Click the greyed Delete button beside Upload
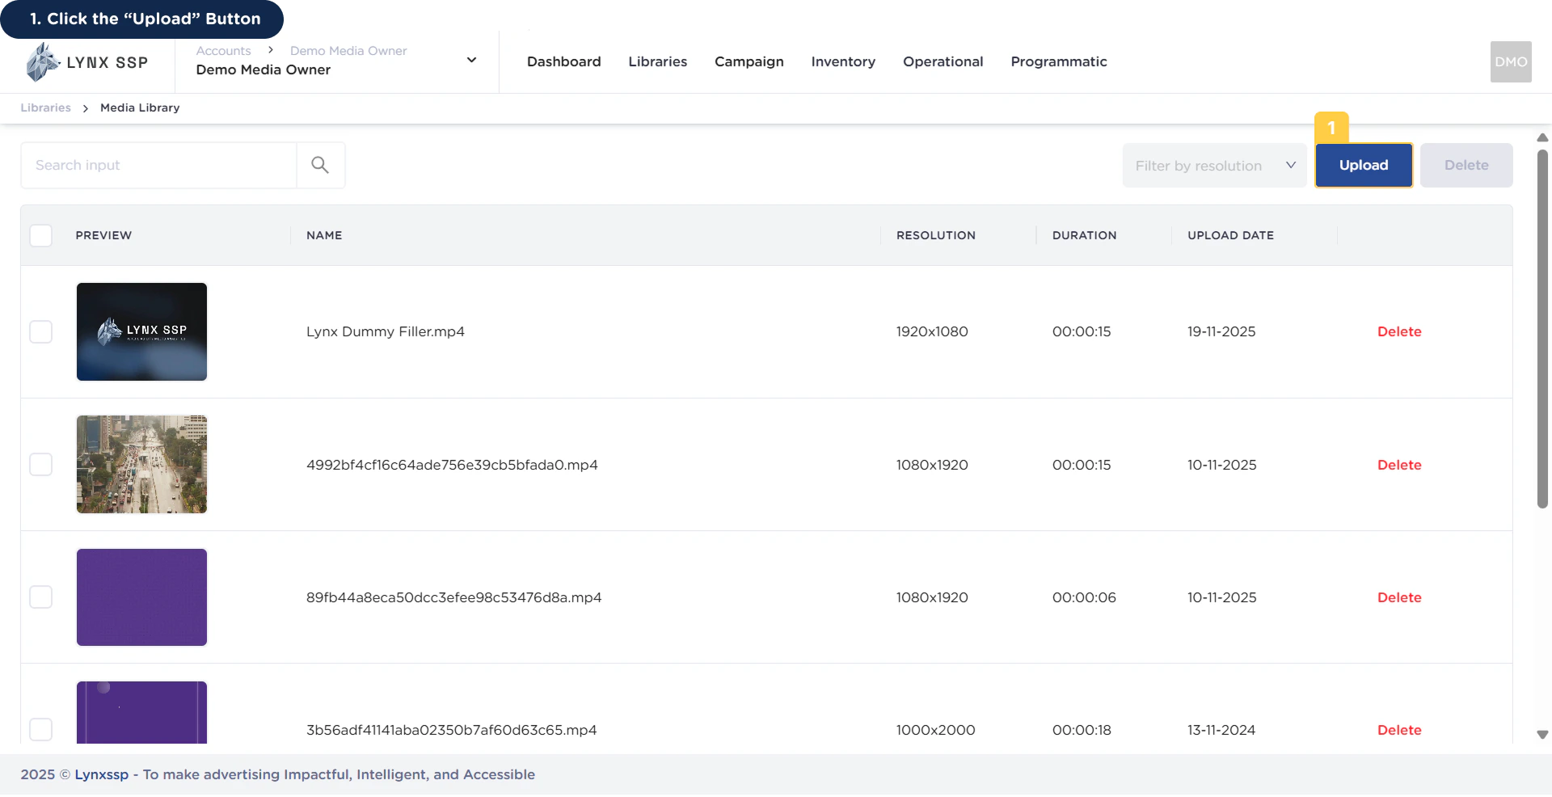Viewport: 1552px width, 797px height. (x=1466, y=165)
